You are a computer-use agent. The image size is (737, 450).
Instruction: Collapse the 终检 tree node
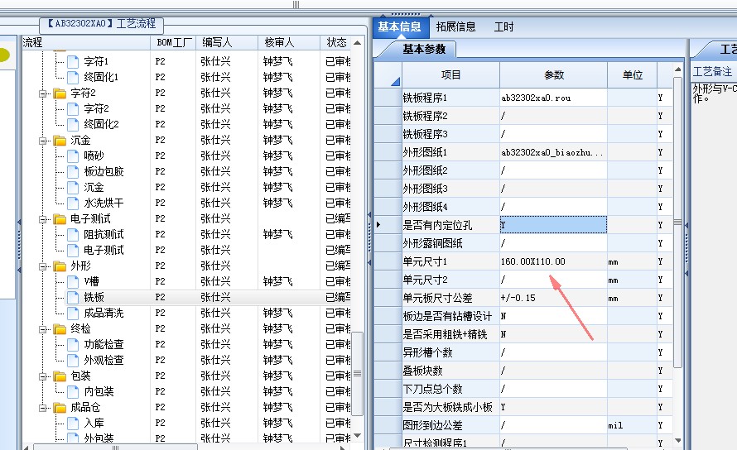[43, 329]
